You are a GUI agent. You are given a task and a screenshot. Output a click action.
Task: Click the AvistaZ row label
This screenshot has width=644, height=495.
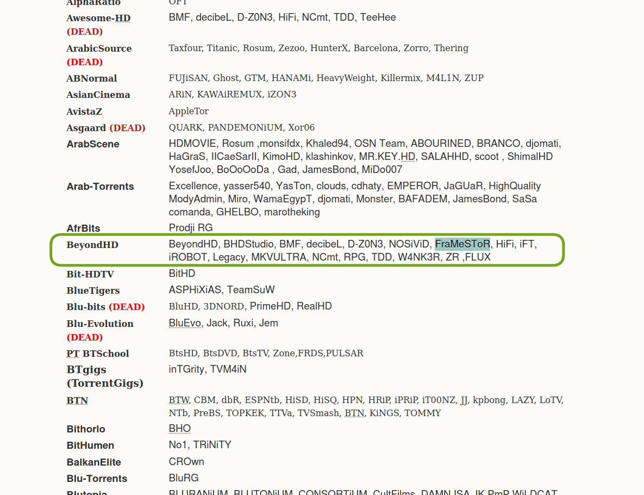[x=84, y=112]
